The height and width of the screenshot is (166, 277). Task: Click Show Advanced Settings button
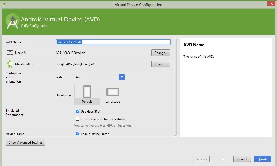click(x=26, y=143)
